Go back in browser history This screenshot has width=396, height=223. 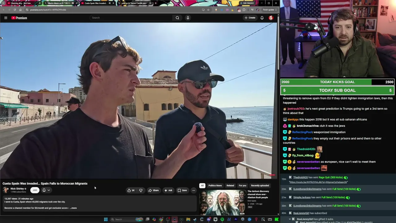(4, 10)
